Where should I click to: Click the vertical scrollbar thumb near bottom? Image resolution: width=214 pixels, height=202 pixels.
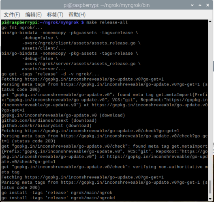(x=210, y=187)
